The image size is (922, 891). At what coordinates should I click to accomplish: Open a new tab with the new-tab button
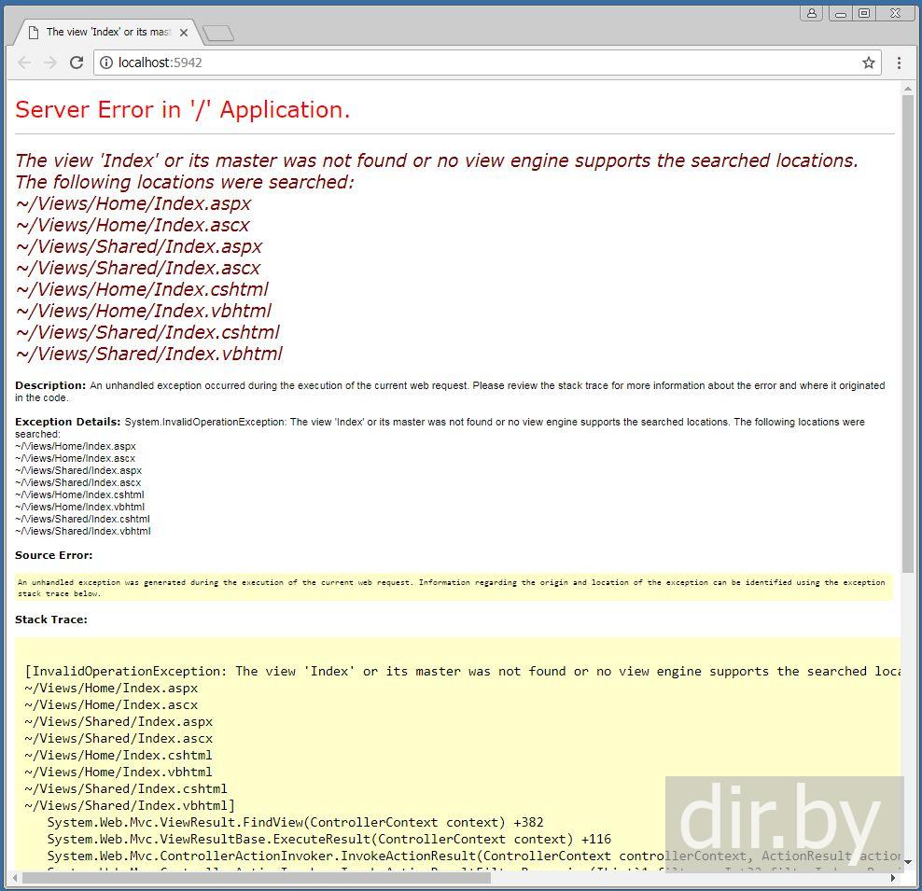[218, 34]
